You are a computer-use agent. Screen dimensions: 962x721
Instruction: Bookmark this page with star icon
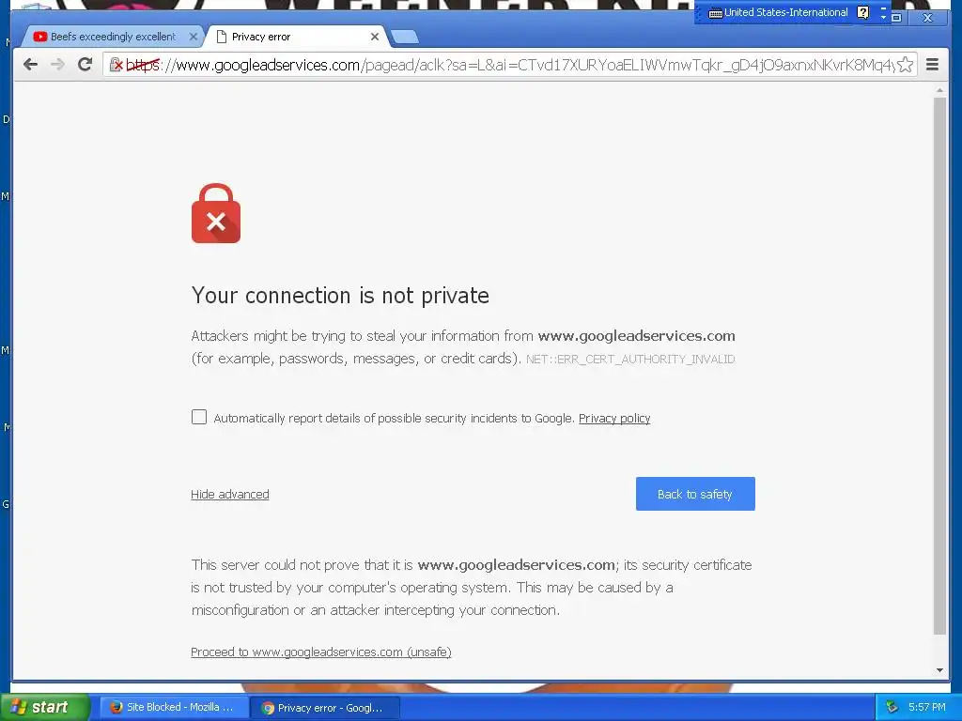tap(905, 65)
